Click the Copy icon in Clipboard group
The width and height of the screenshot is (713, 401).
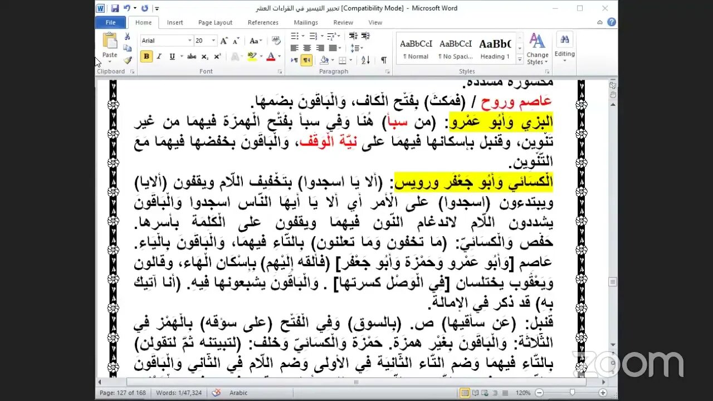[x=128, y=48]
